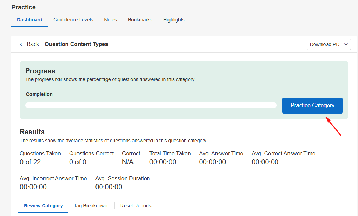Click the Completion progress bar
The width and height of the screenshot is (358, 216).
[151, 105]
